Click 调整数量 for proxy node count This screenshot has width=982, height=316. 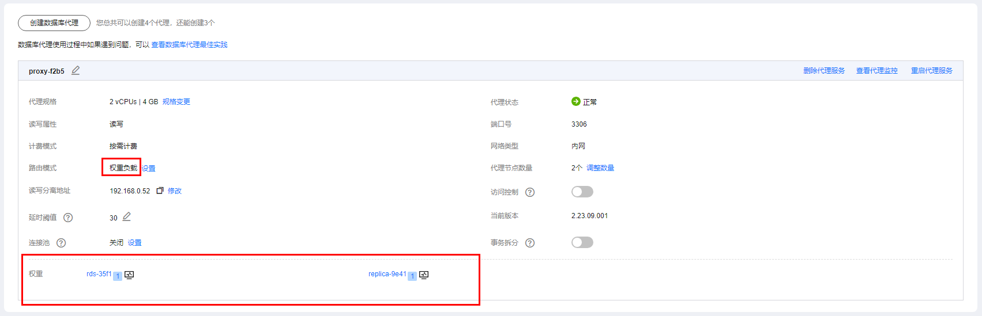tap(600, 168)
